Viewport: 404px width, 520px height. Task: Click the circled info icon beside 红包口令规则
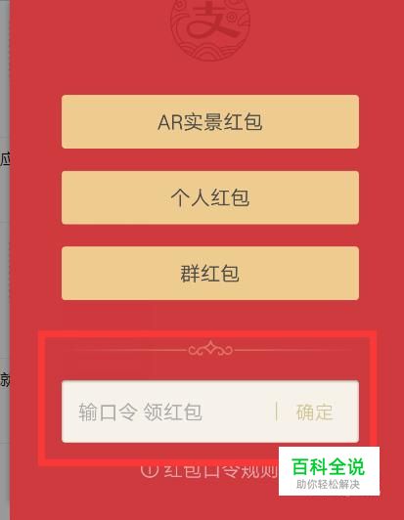(150, 470)
